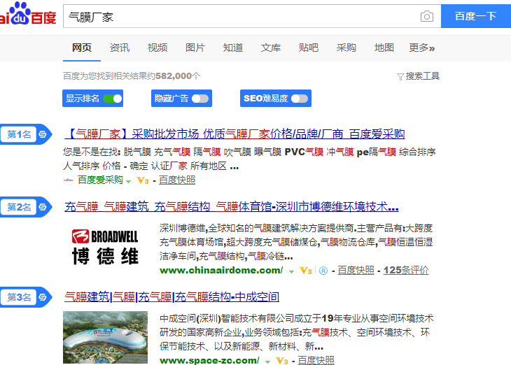
Task: Open the 【气膜厂家】采购批发市场 result title
Action: click(234, 134)
